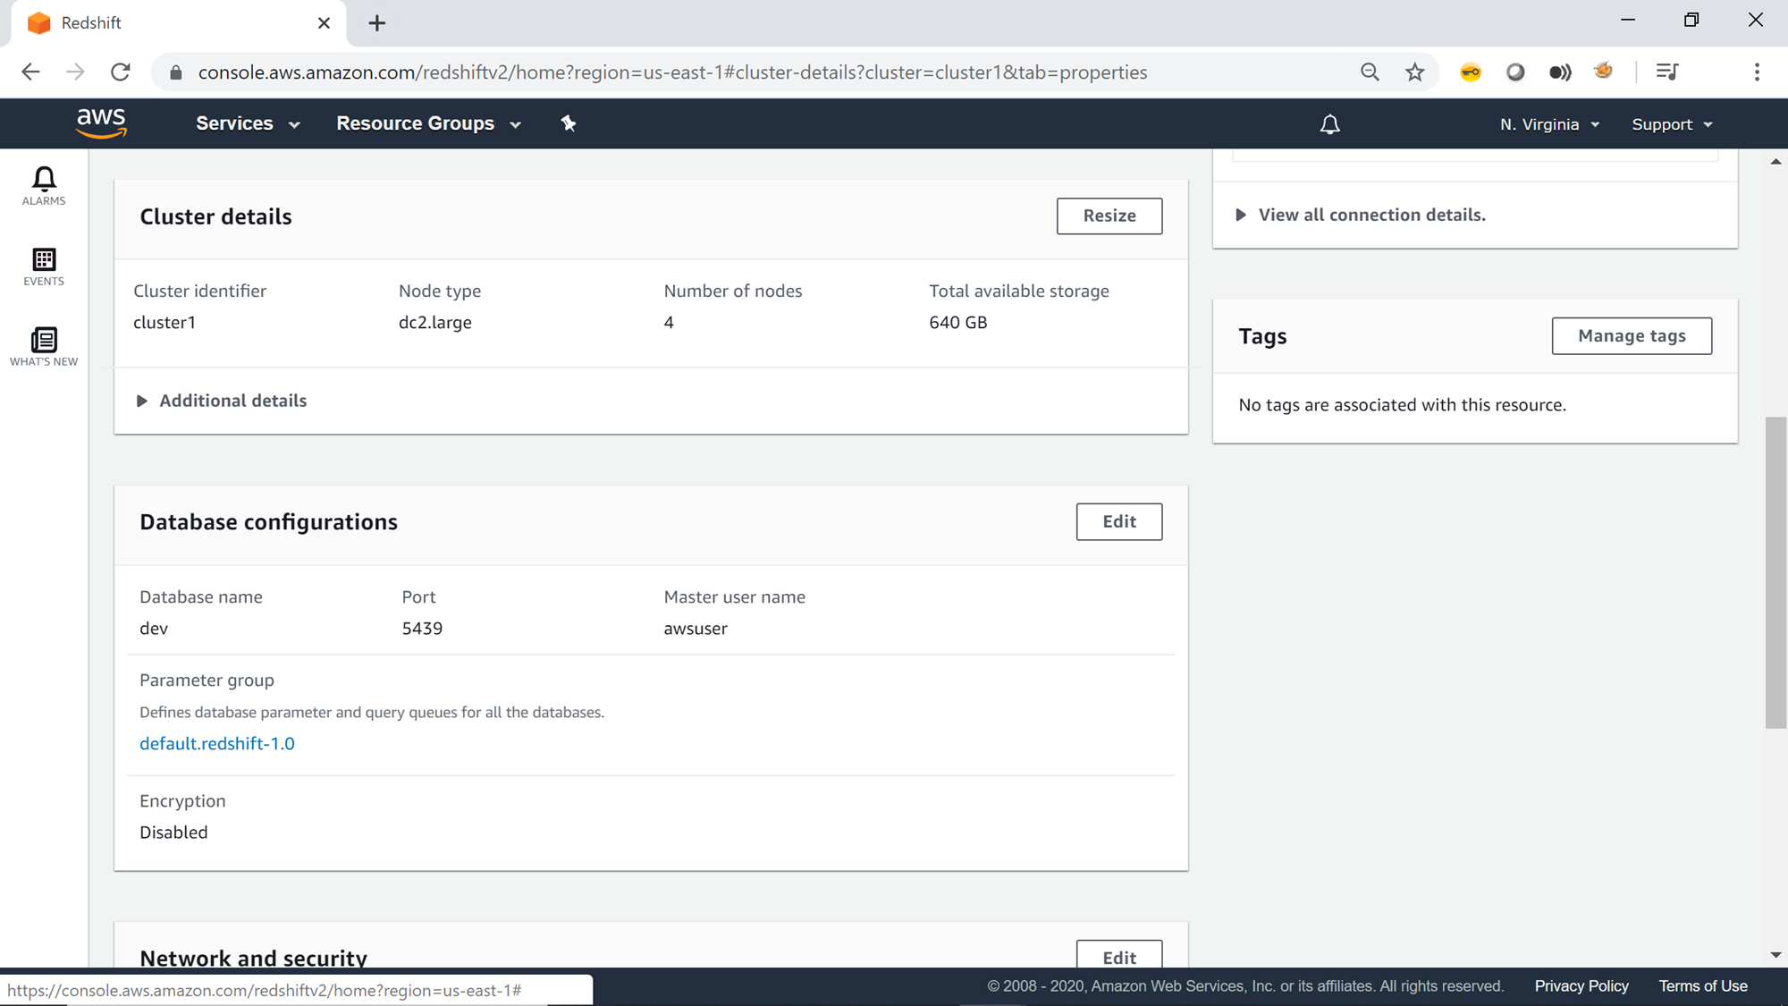Screen dimensions: 1788x1006
Task: Open the Support dropdown menu
Action: point(1672,124)
